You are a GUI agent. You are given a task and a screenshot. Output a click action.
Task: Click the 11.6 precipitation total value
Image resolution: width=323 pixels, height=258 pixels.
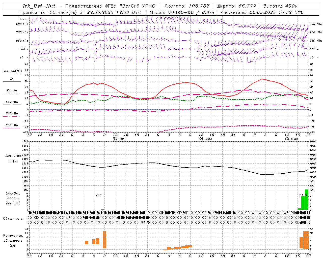point(303,195)
